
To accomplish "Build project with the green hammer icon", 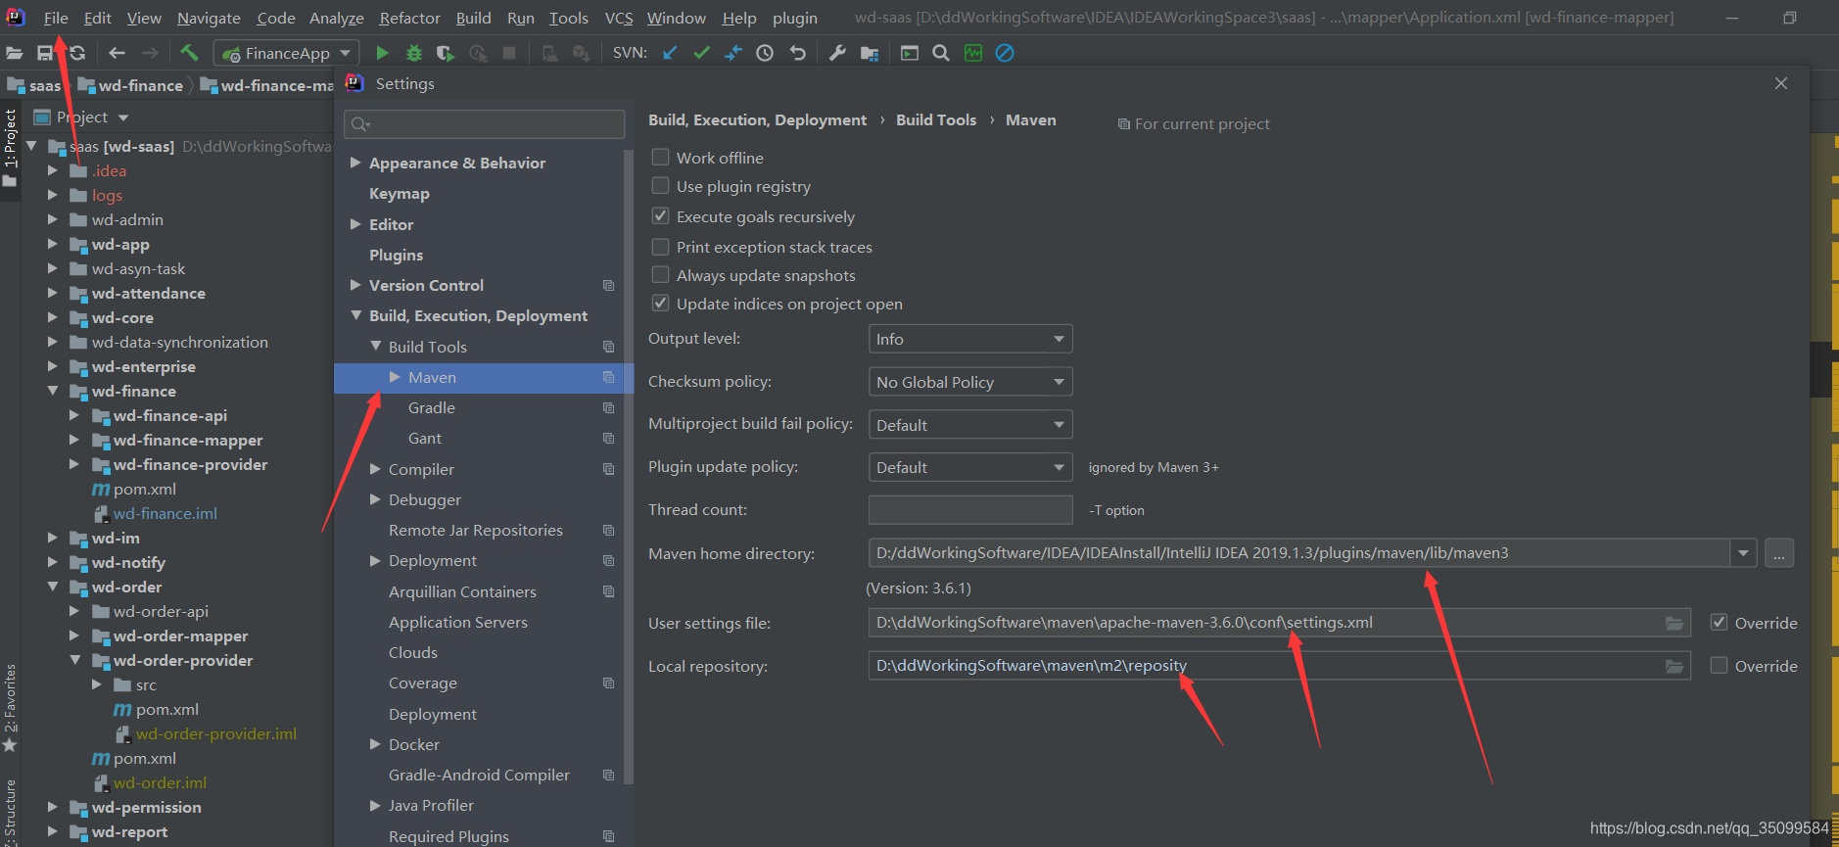I will point(189,53).
